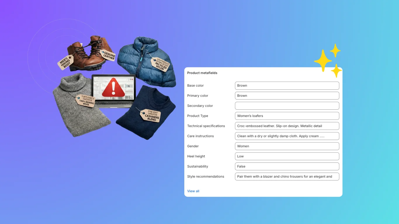Select the Care instructions field
This screenshot has height=224, width=399.
pyautogui.click(x=287, y=136)
